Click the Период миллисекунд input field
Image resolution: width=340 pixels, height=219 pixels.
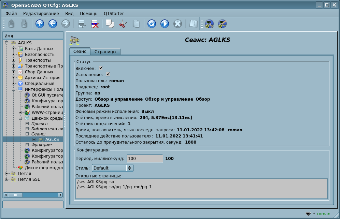(x=145, y=159)
